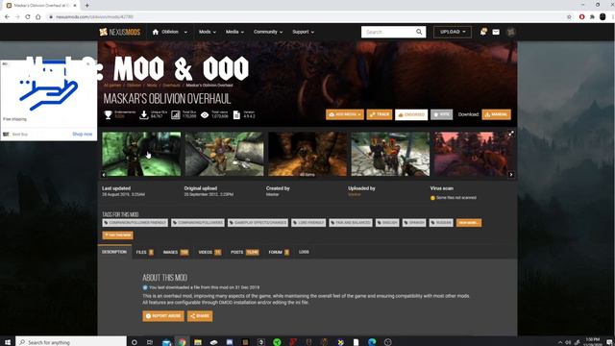The image size is (615, 346).
Task: Click the total downloads chart icon
Action: pyautogui.click(x=175, y=114)
